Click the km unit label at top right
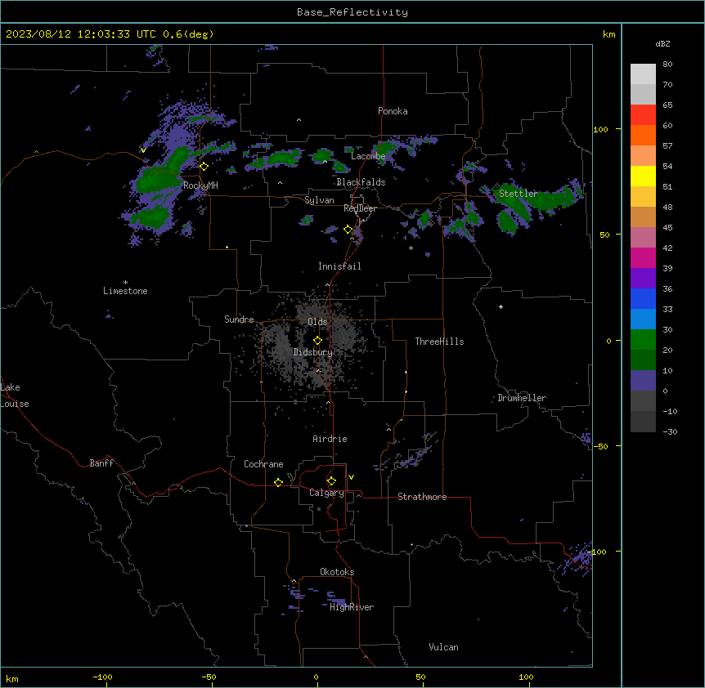Viewport: 705px width, 688px height. pos(608,34)
